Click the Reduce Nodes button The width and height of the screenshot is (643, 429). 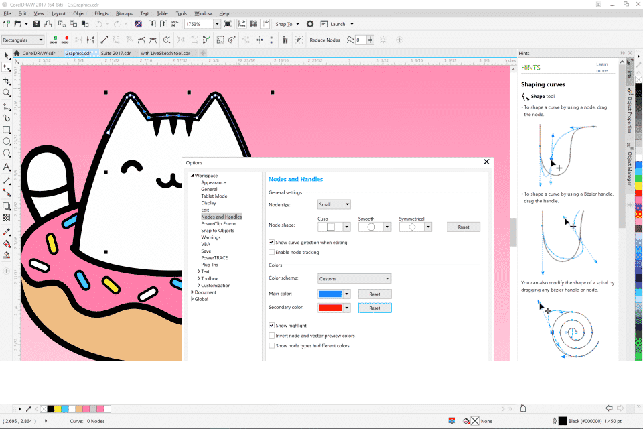point(325,40)
